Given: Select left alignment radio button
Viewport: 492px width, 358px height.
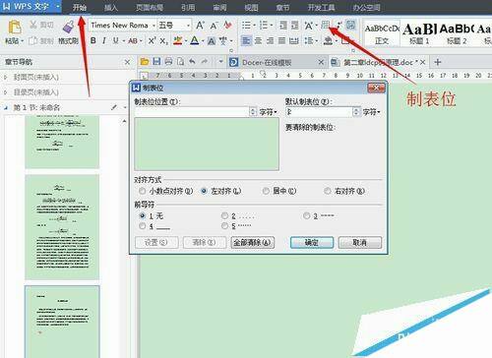Looking at the screenshot, I should point(204,191).
